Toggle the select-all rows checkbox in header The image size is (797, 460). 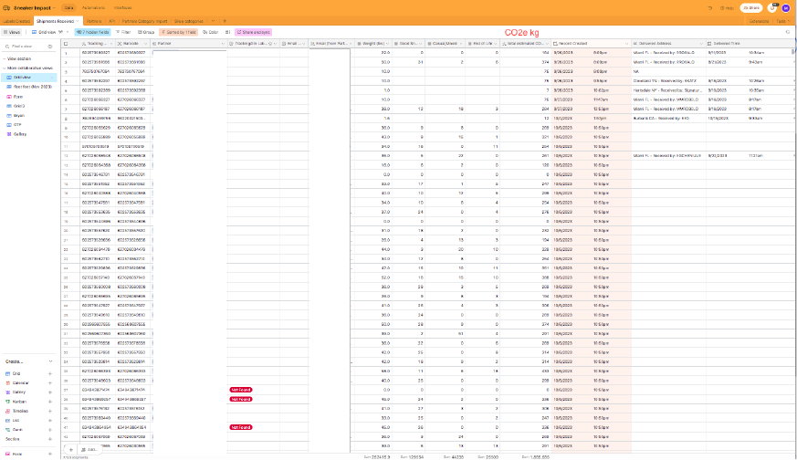[x=66, y=43]
